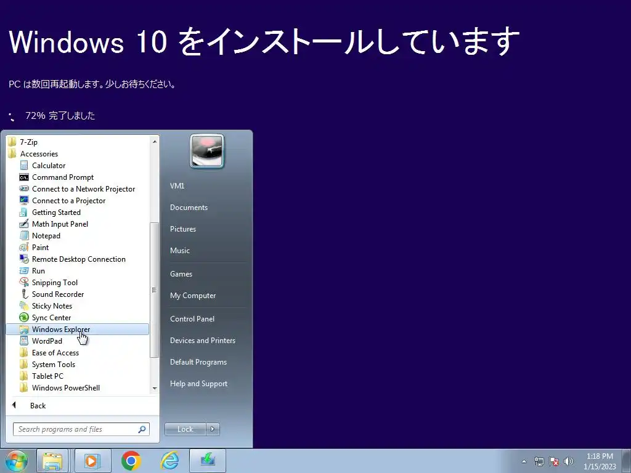This screenshot has height=473, width=631.
Task: Click the user account picture
Action: tap(207, 152)
